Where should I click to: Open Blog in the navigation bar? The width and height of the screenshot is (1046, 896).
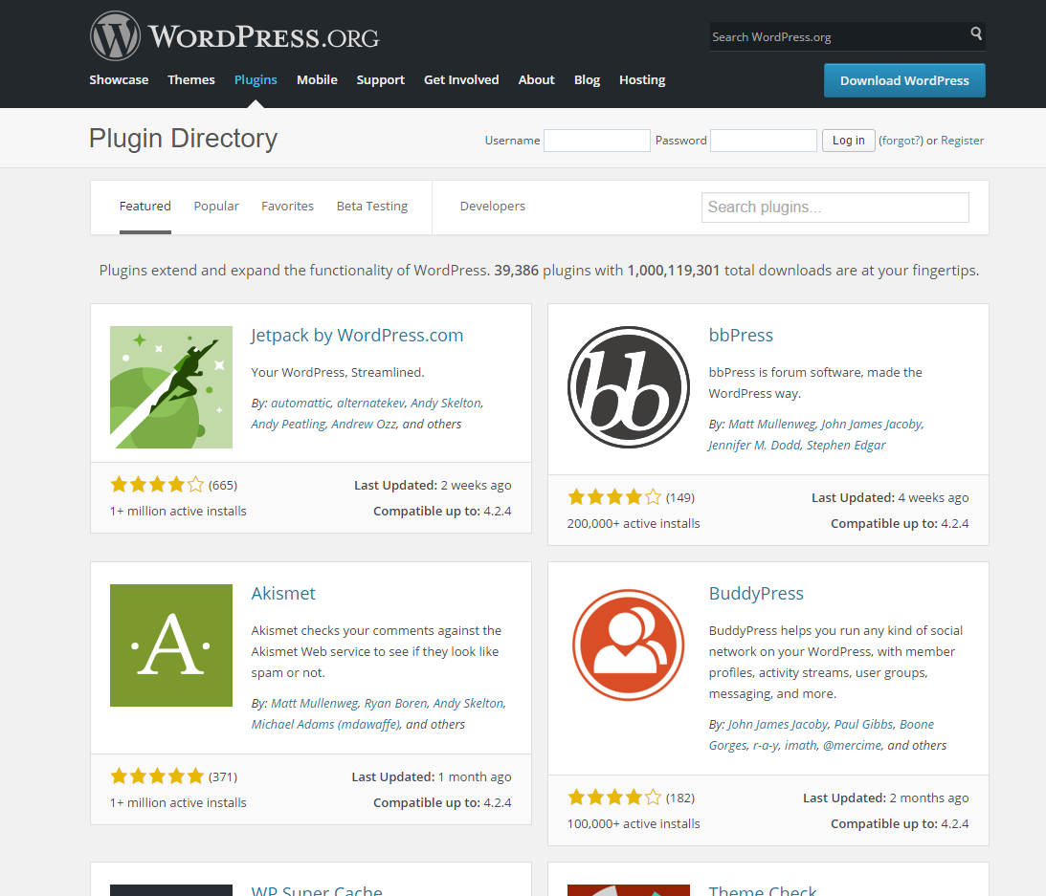pyautogui.click(x=587, y=80)
